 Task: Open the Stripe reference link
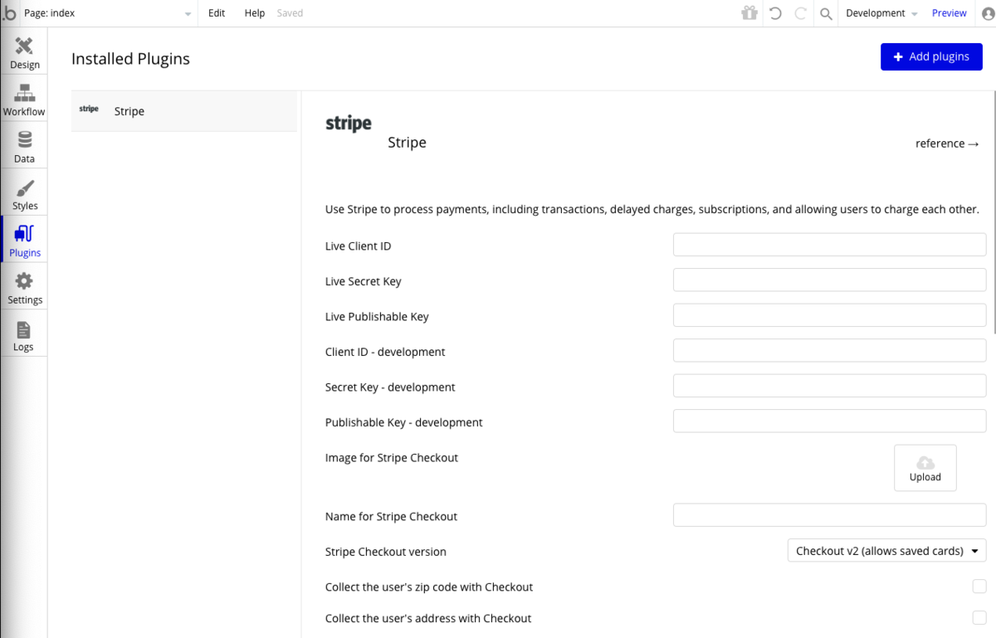(x=947, y=144)
